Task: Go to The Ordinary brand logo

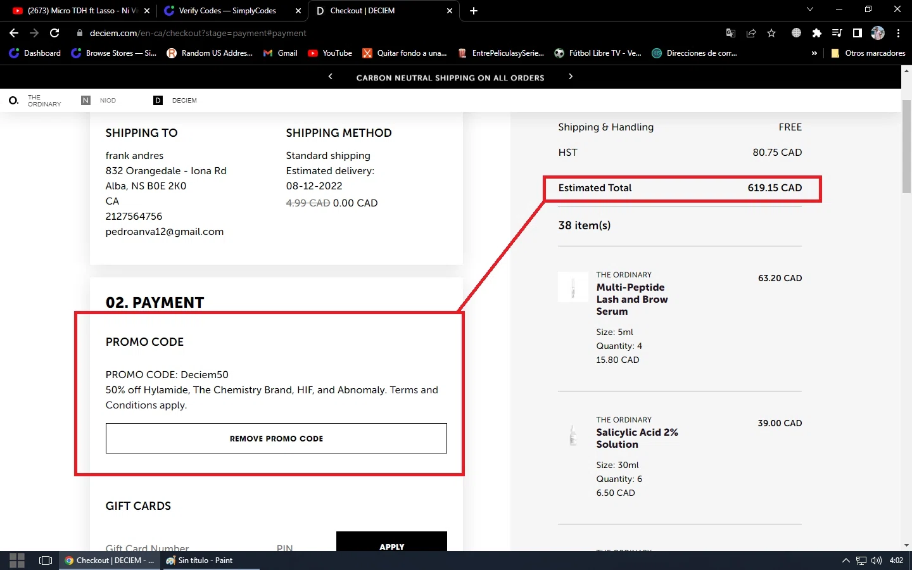Action: click(x=35, y=100)
